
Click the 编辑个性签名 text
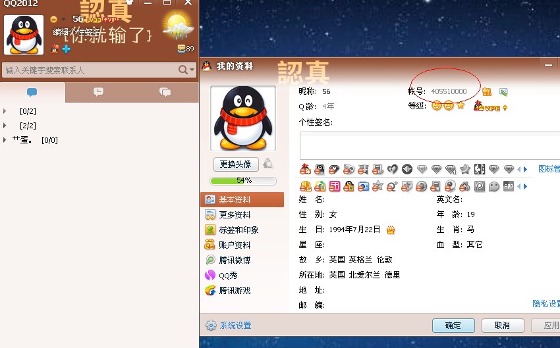click(x=76, y=32)
